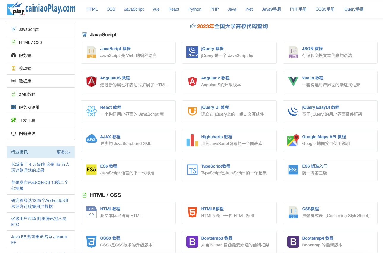Click the 服务端 cube icon in sidebar

point(13,55)
